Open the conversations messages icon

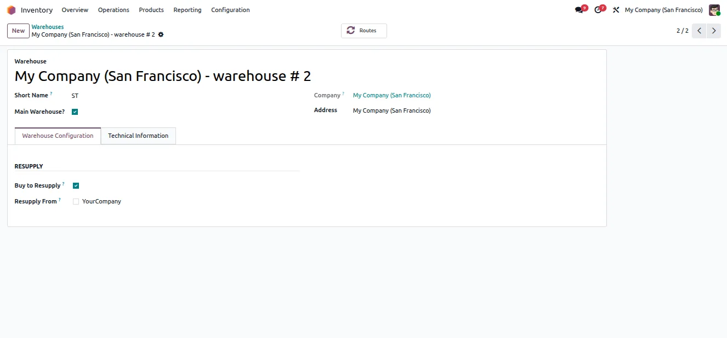tap(579, 10)
